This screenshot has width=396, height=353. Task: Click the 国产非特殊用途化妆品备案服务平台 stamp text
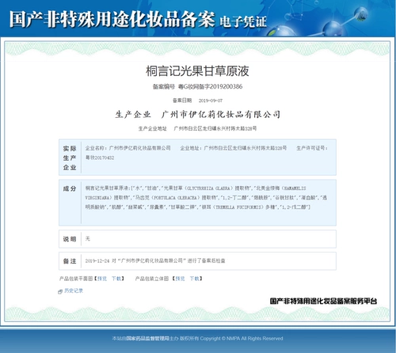[x=323, y=301]
